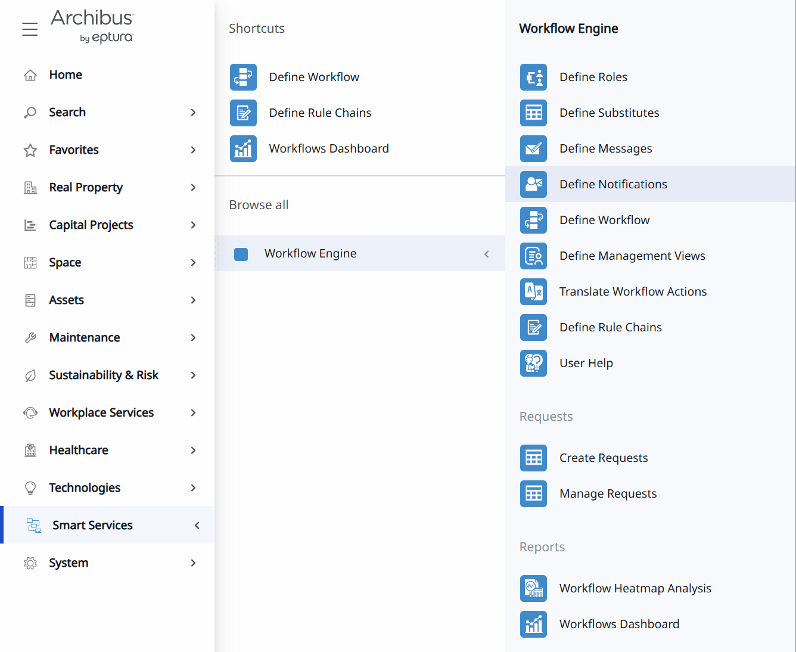
Task: Open Define Rule Chains shortcut link
Action: pos(320,113)
